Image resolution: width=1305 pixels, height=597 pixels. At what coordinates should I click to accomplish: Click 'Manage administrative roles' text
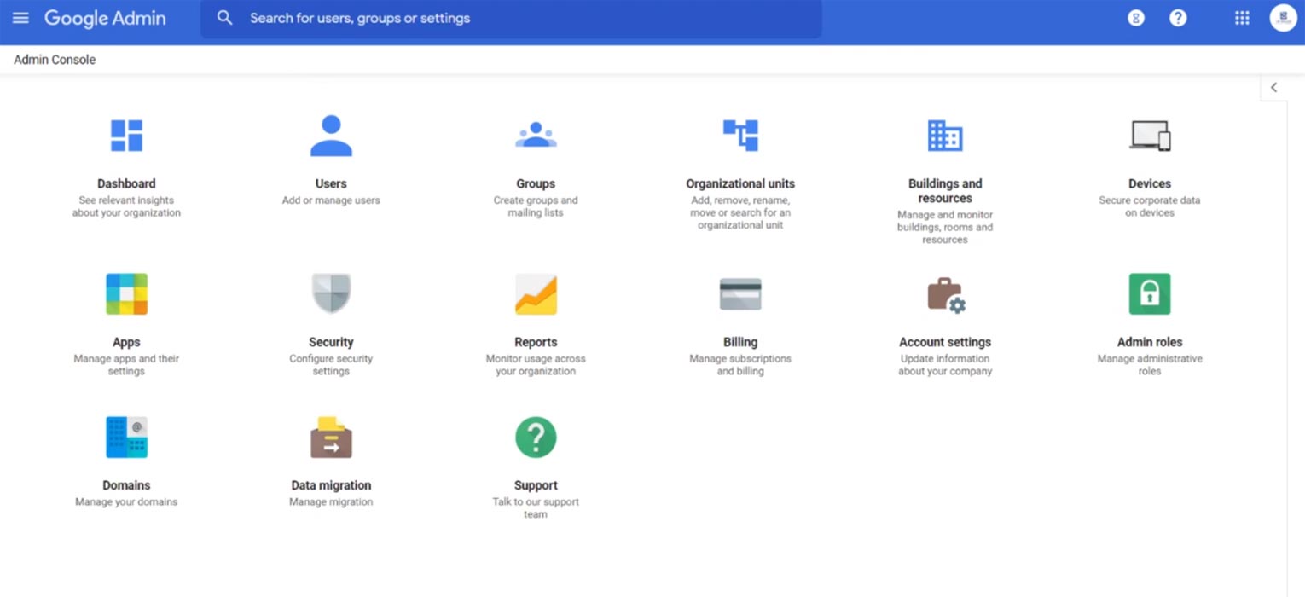(1150, 365)
